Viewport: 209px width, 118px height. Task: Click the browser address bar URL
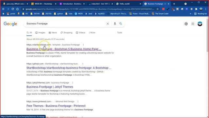tap(90, 9)
